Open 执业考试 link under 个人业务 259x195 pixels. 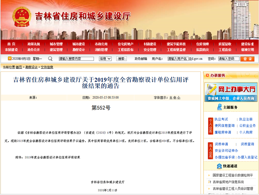(221, 119)
